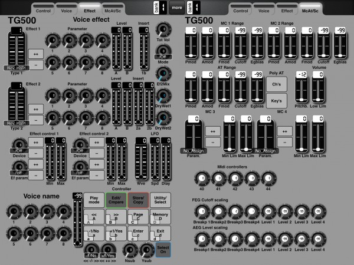This screenshot has height=265, width=354.
Task: Decrement Effect 2 type with -- button
Action: point(36,120)
